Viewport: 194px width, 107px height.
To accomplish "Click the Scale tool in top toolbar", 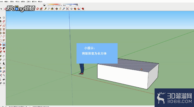I will (41, 9).
